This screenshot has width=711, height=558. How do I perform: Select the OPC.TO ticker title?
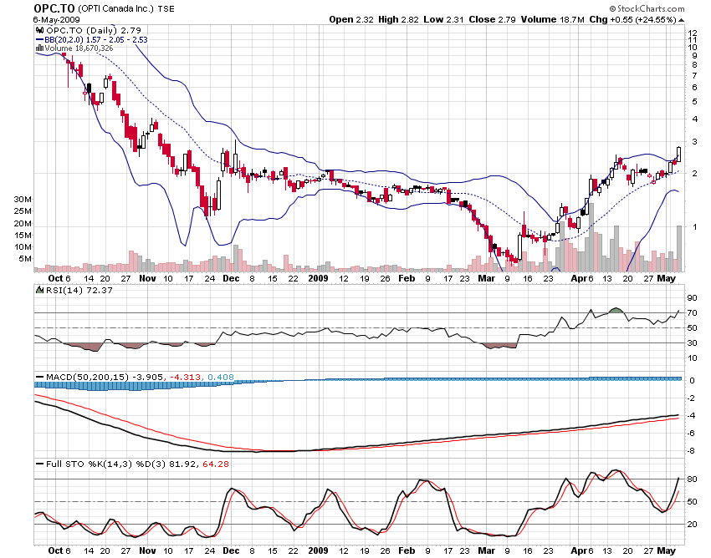click(54, 8)
